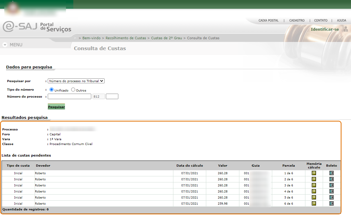Open memória de cálculo for parcela 1 de 6
Viewport: 351px width, 218px height.
coord(314,173)
